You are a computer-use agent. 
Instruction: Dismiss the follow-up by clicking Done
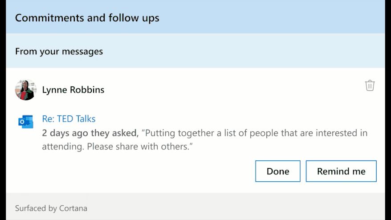[x=278, y=171]
